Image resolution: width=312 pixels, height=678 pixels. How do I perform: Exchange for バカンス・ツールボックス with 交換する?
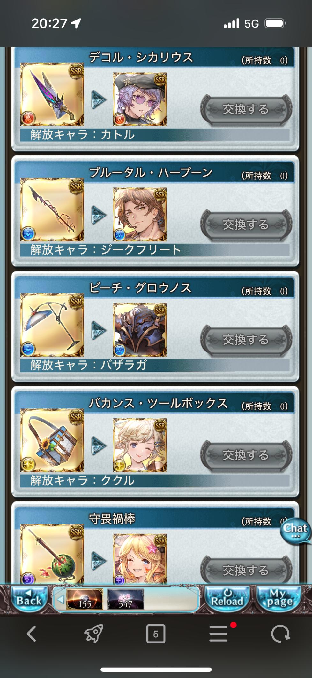coord(246,455)
